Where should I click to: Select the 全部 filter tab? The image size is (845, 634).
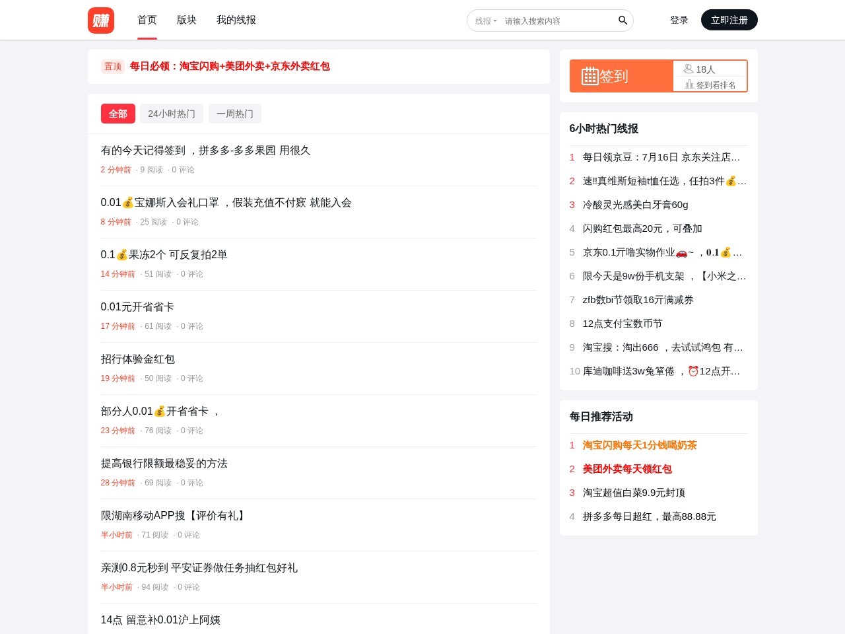[118, 114]
